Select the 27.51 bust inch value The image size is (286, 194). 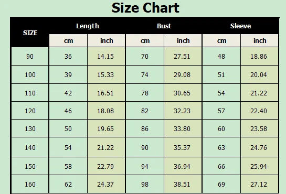[183, 56]
